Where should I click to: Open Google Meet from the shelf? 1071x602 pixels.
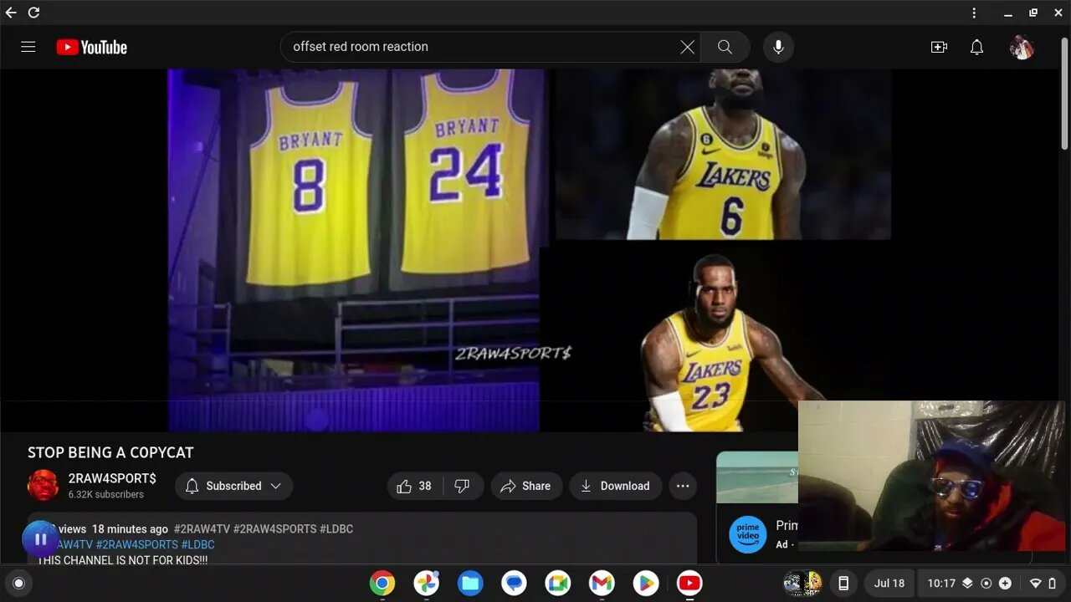tap(558, 583)
